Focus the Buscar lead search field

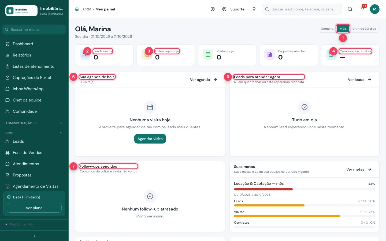302,9
